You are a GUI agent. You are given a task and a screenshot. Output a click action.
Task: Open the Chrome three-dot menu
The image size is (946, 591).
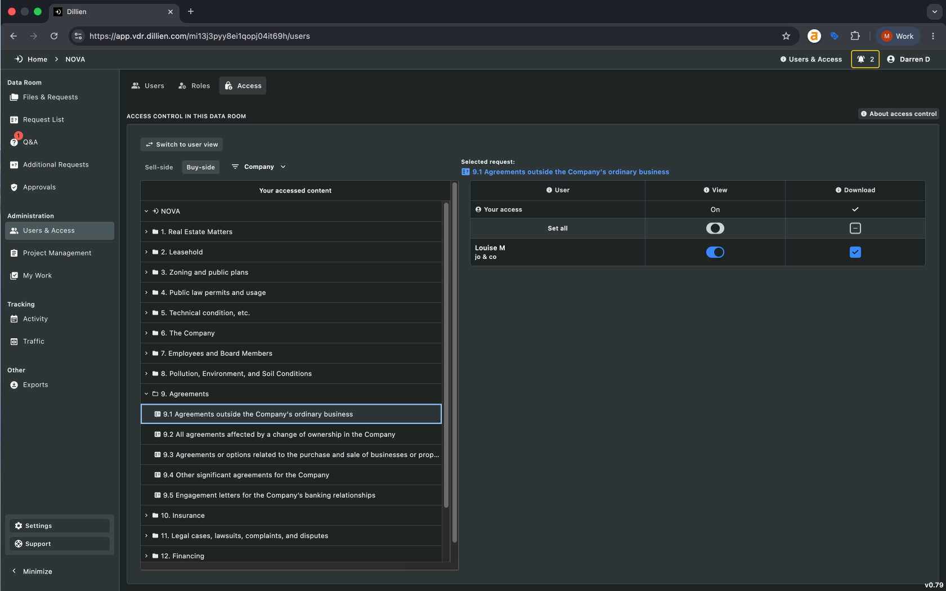click(933, 36)
